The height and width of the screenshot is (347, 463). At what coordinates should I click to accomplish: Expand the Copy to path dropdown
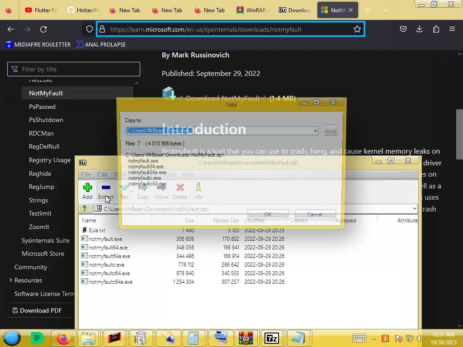click(x=315, y=131)
